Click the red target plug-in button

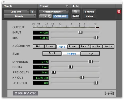coord(119,12)
